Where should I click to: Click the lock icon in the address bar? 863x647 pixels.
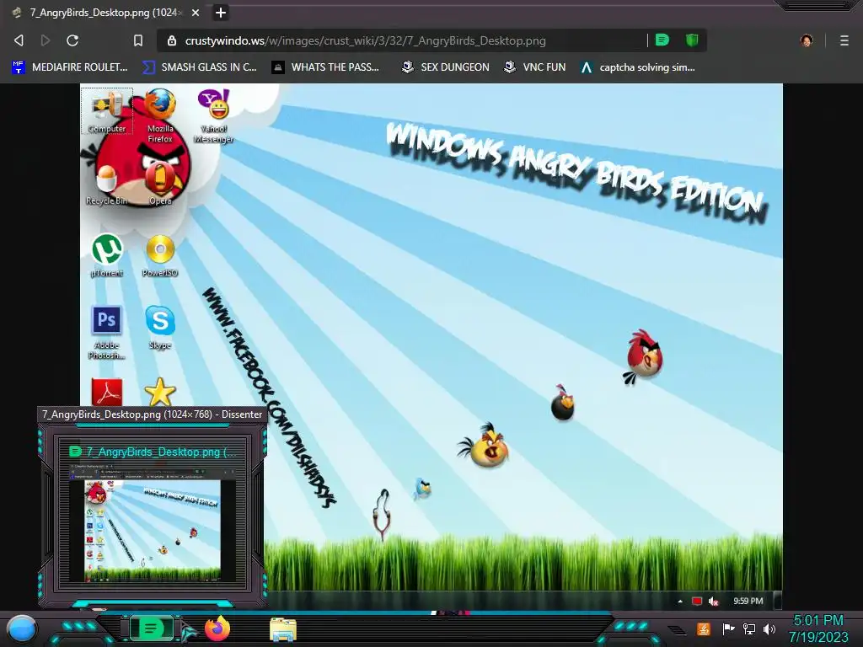tap(172, 40)
